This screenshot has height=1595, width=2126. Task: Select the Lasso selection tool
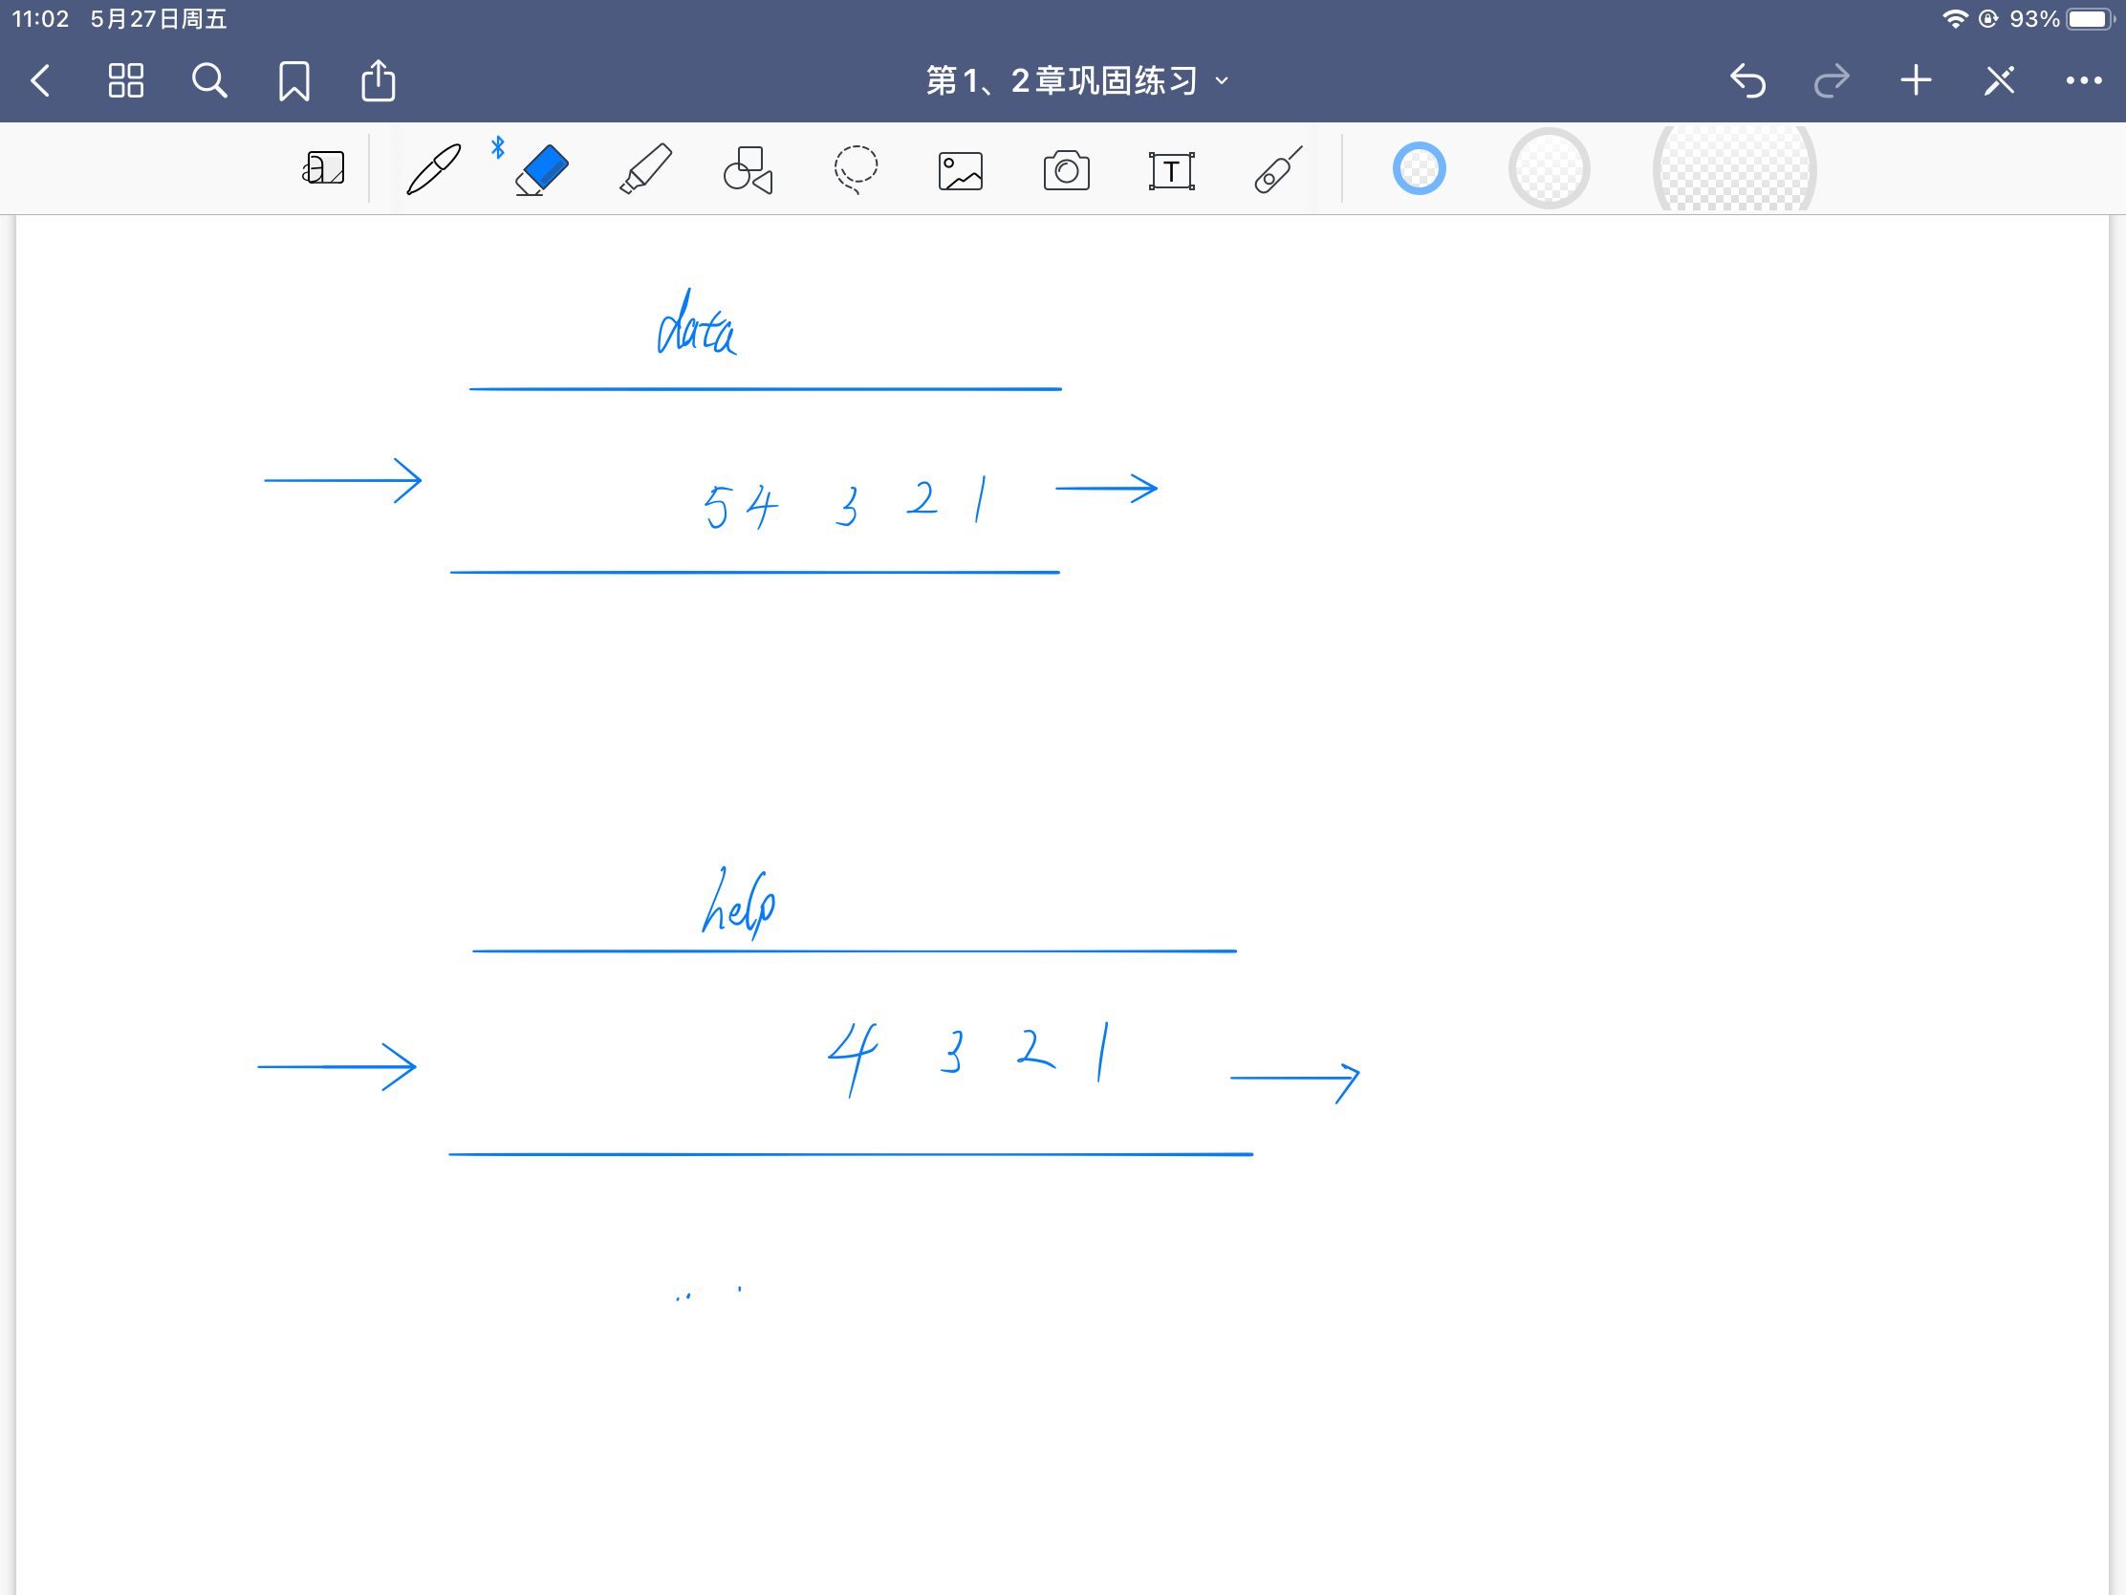(x=856, y=170)
